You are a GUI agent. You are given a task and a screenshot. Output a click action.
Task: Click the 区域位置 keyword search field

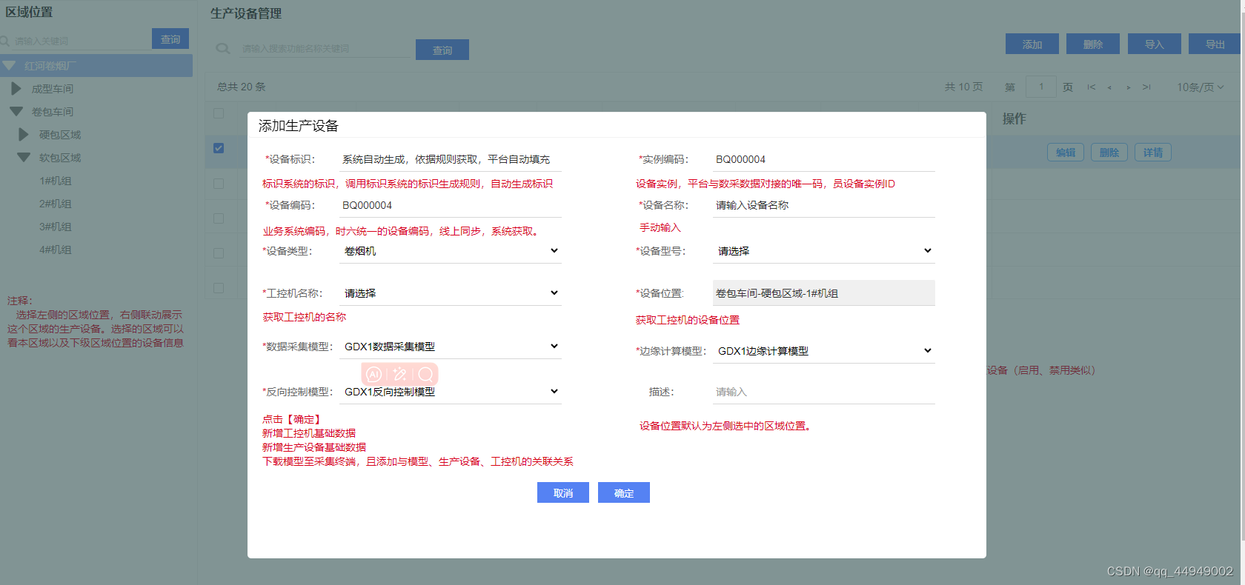point(80,41)
